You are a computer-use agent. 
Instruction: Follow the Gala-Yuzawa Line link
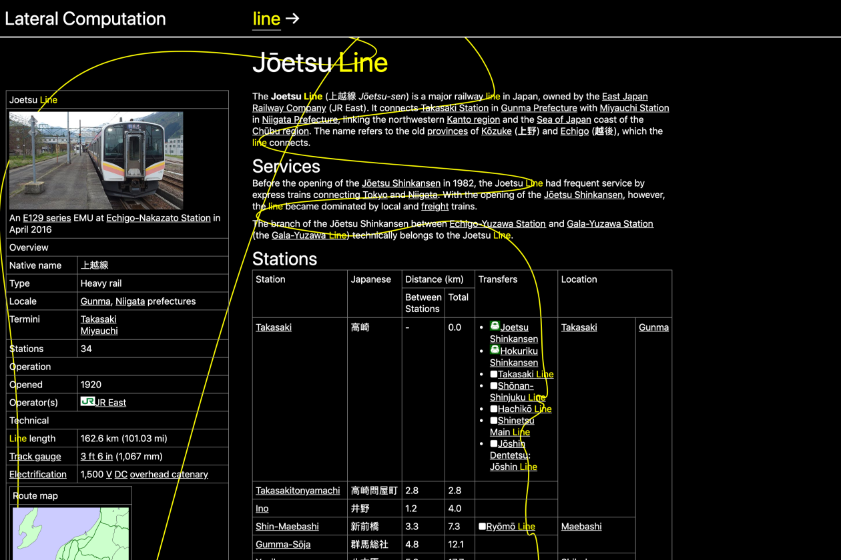[310, 235]
